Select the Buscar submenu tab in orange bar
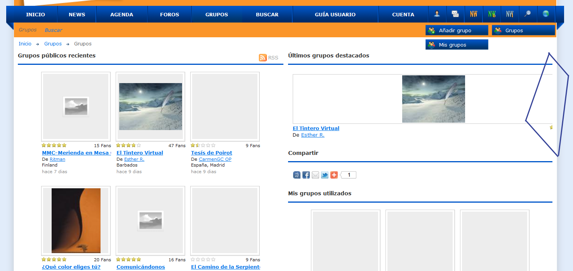 53,30
